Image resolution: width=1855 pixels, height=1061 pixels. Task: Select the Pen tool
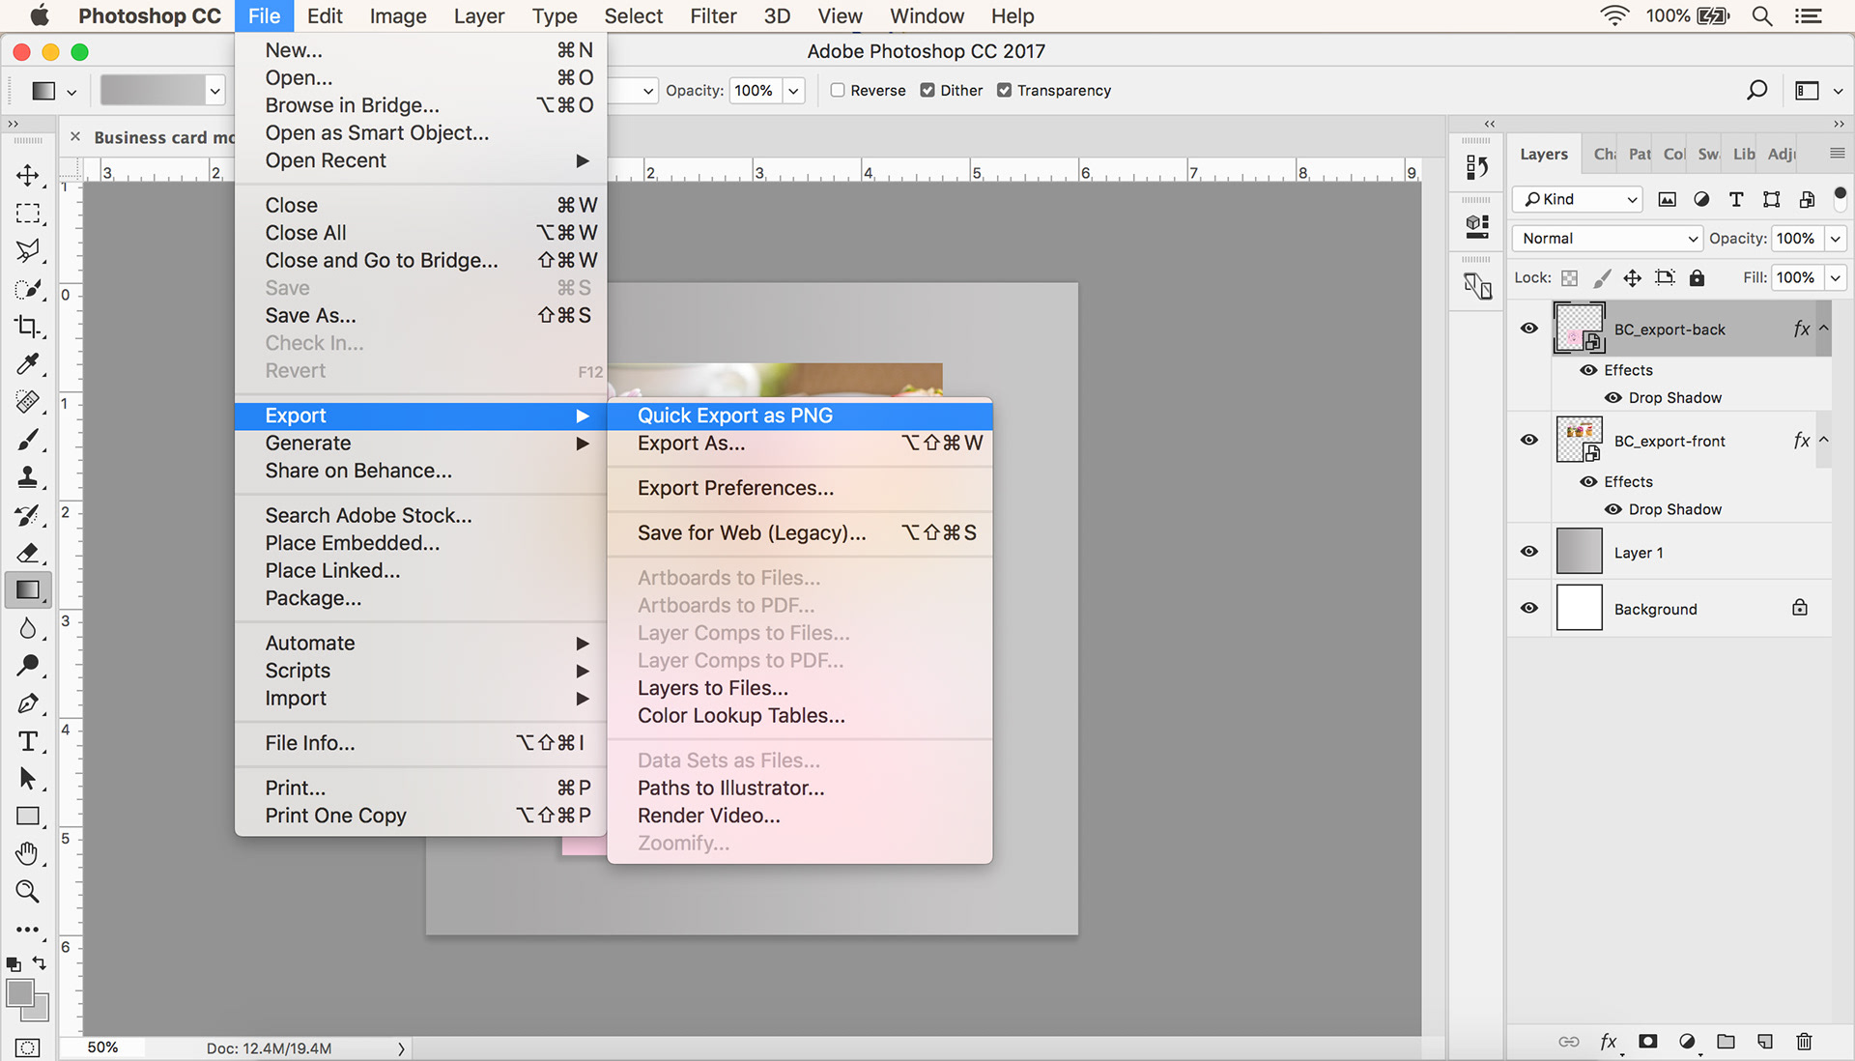coord(28,703)
